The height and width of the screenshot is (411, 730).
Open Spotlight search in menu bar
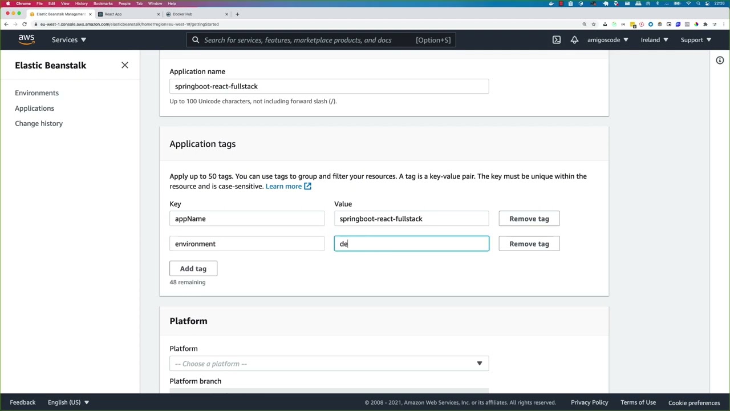698,3
